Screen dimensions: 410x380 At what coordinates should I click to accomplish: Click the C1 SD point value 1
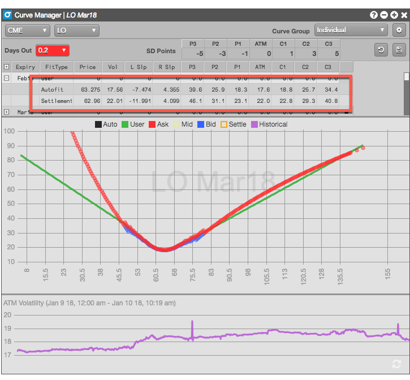click(283, 54)
